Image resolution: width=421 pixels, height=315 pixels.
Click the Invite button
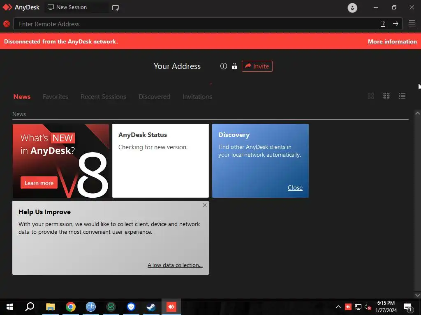(x=257, y=66)
